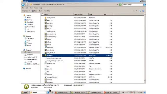The height and width of the screenshot is (94, 167).
Task: Click the node_modules folder icon
Action: [45, 18]
